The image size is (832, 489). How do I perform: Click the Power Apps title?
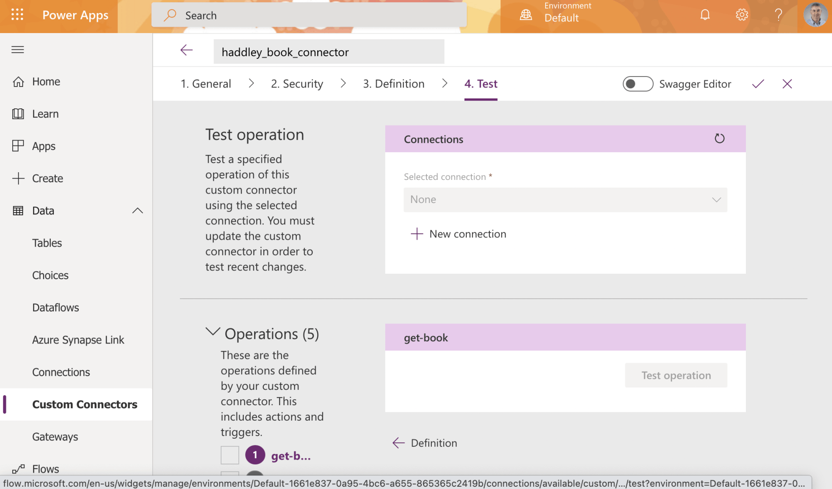[x=75, y=15]
